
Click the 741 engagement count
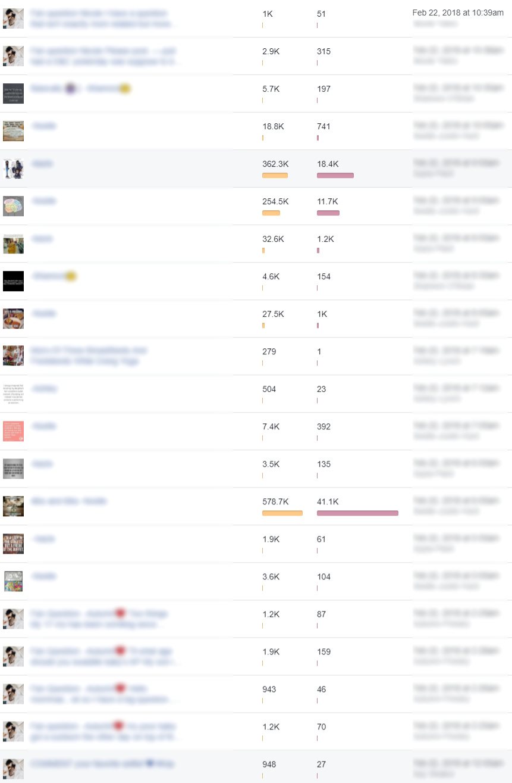coord(323,126)
